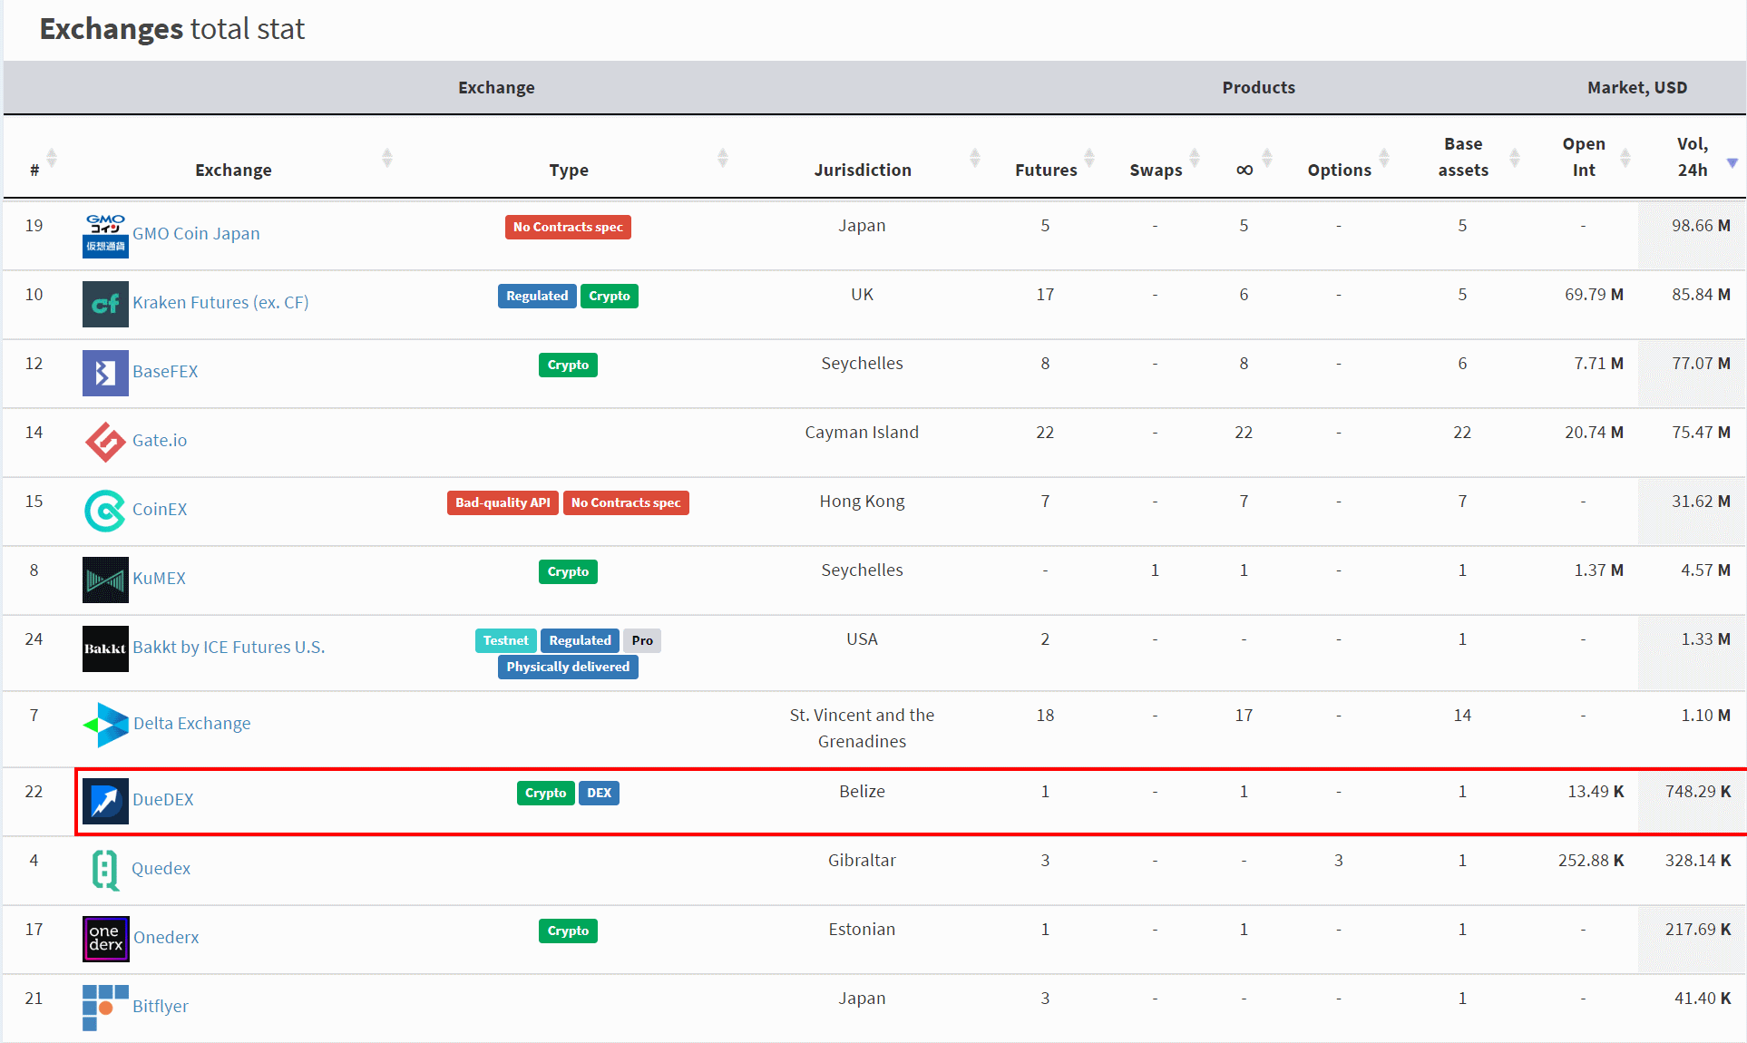This screenshot has height=1043, width=1747.
Task: Click the Gate.io red diamond logo
Action: point(105,442)
